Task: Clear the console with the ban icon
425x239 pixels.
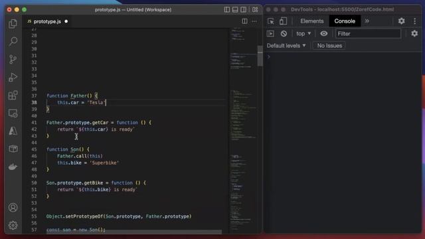Action: [x=284, y=34]
